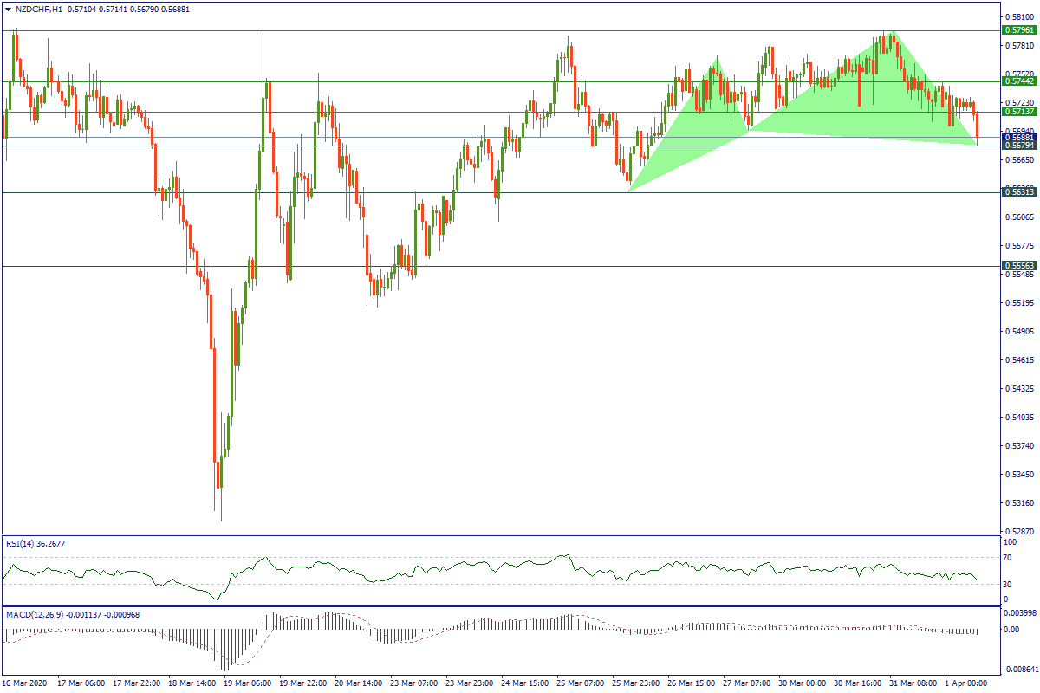Select the 0.55563 price level tag

[x=1019, y=266]
